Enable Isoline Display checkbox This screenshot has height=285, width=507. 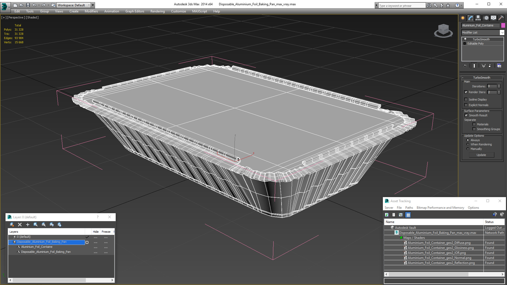466,99
